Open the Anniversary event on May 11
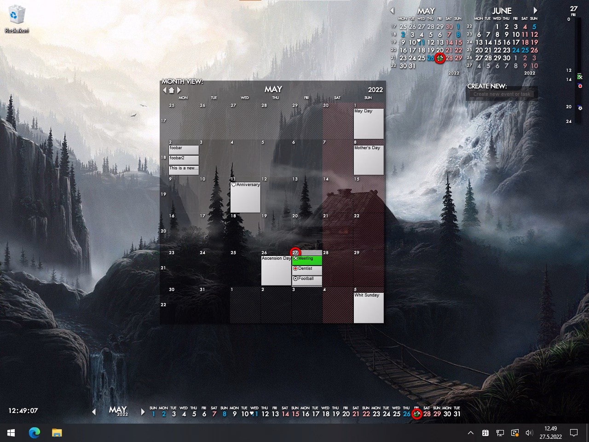 [x=245, y=197]
